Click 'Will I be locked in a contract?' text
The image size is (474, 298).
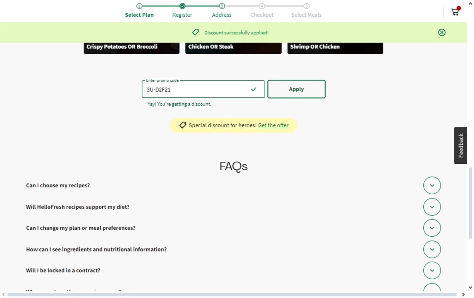(63, 271)
